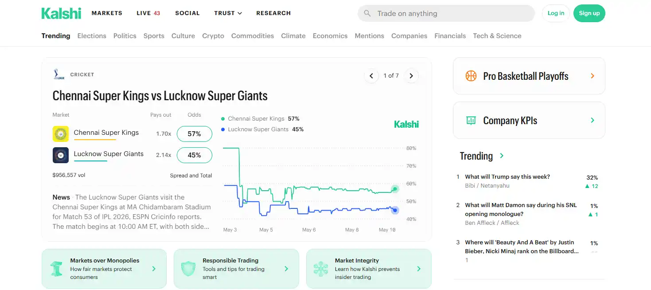Click the Trending heading in sidebar
Image resolution: width=651 pixels, height=290 pixels.
point(476,156)
